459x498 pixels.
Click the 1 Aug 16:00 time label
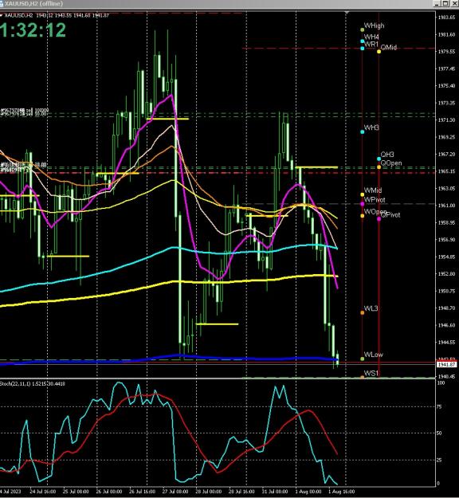(342, 492)
